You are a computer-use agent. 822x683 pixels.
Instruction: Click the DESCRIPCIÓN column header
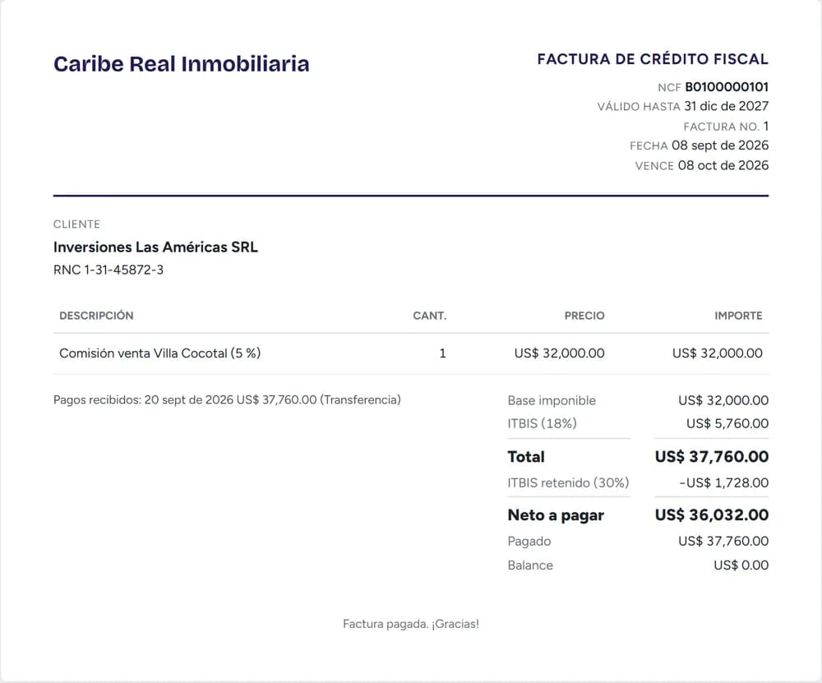[96, 316]
